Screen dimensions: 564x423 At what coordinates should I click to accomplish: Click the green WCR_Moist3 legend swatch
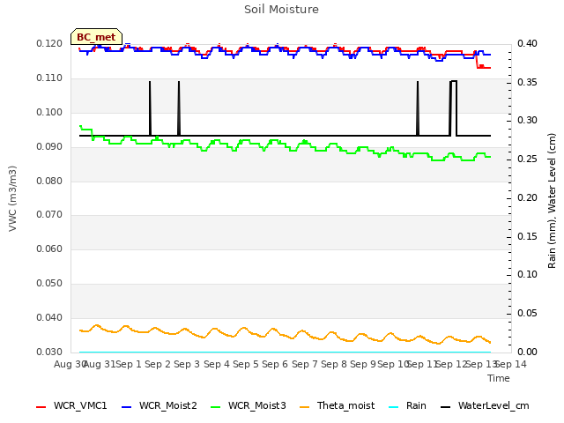215,407
